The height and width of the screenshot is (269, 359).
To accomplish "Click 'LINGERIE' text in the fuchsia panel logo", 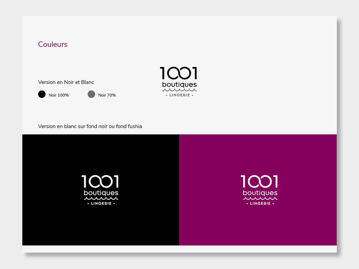I will point(260,204).
